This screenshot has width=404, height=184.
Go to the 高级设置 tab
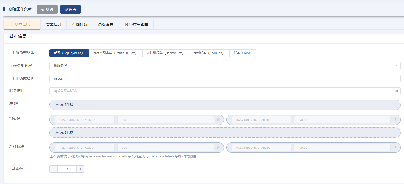[x=106, y=24]
